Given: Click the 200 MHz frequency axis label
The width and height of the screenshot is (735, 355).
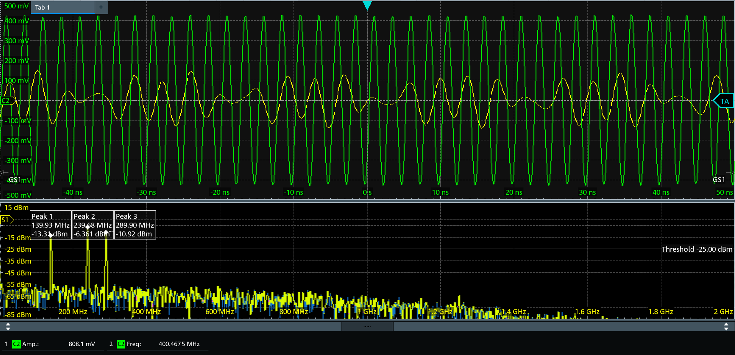Looking at the screenshot, I should click(73, 312).
